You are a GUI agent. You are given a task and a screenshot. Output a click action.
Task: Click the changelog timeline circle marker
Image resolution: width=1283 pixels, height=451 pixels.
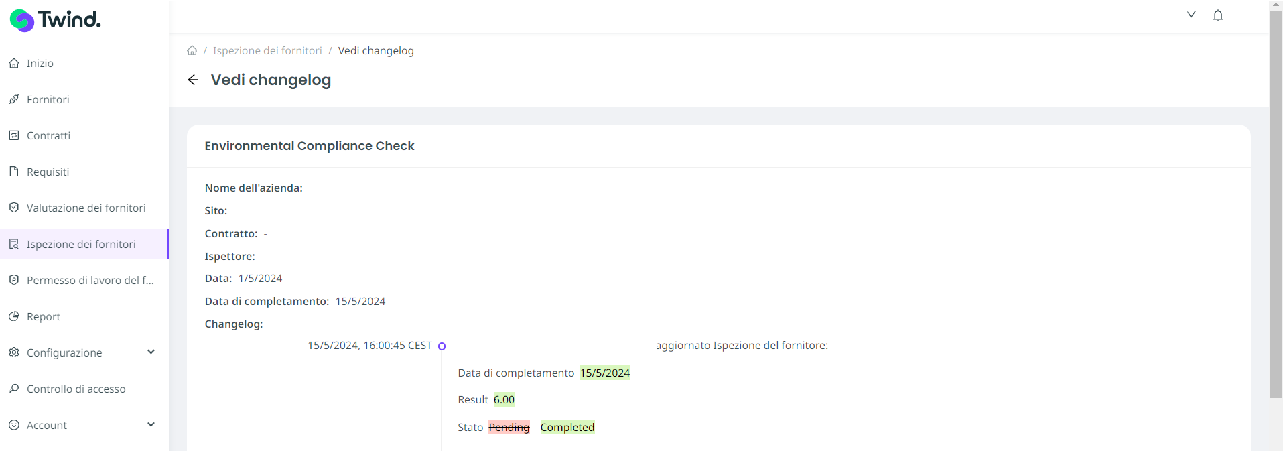point(442,346)
